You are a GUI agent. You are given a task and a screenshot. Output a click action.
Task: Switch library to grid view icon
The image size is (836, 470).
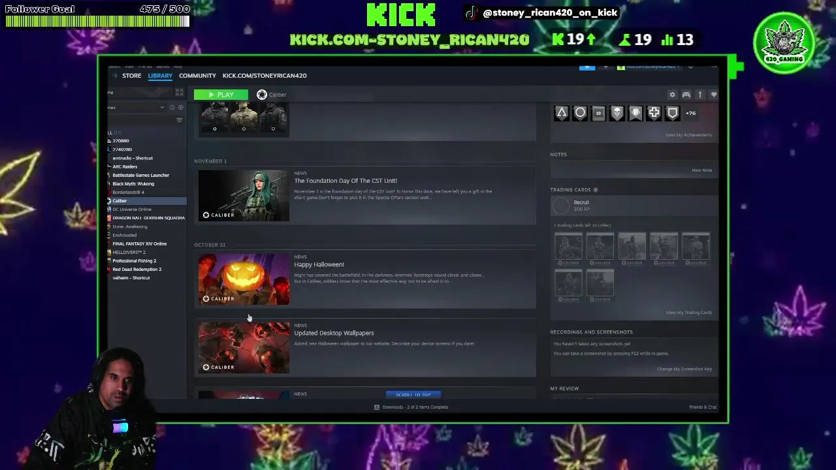[x=179, y=93]
